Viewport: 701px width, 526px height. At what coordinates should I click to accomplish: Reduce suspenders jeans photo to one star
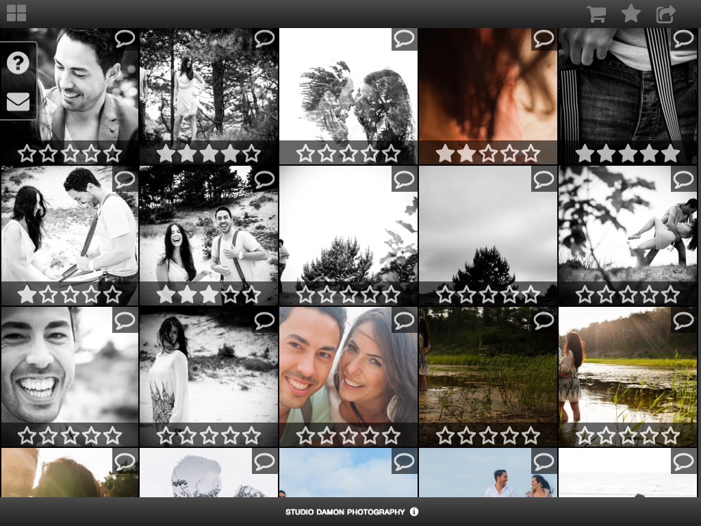pos(585,153)
